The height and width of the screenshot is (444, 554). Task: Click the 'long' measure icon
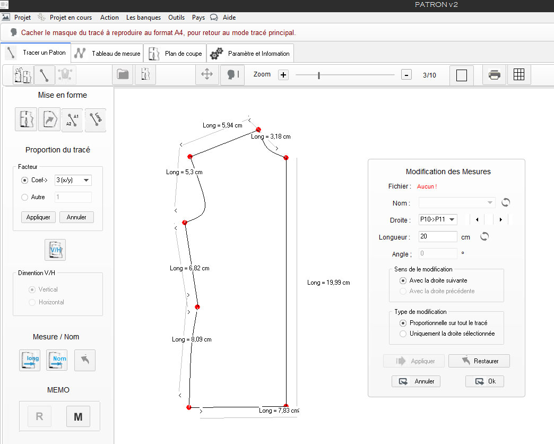pos(30,360)
